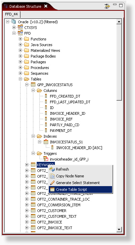The image size is (135, 245).
Task: Click the Oracle database server icon
Action: point(14,22)
